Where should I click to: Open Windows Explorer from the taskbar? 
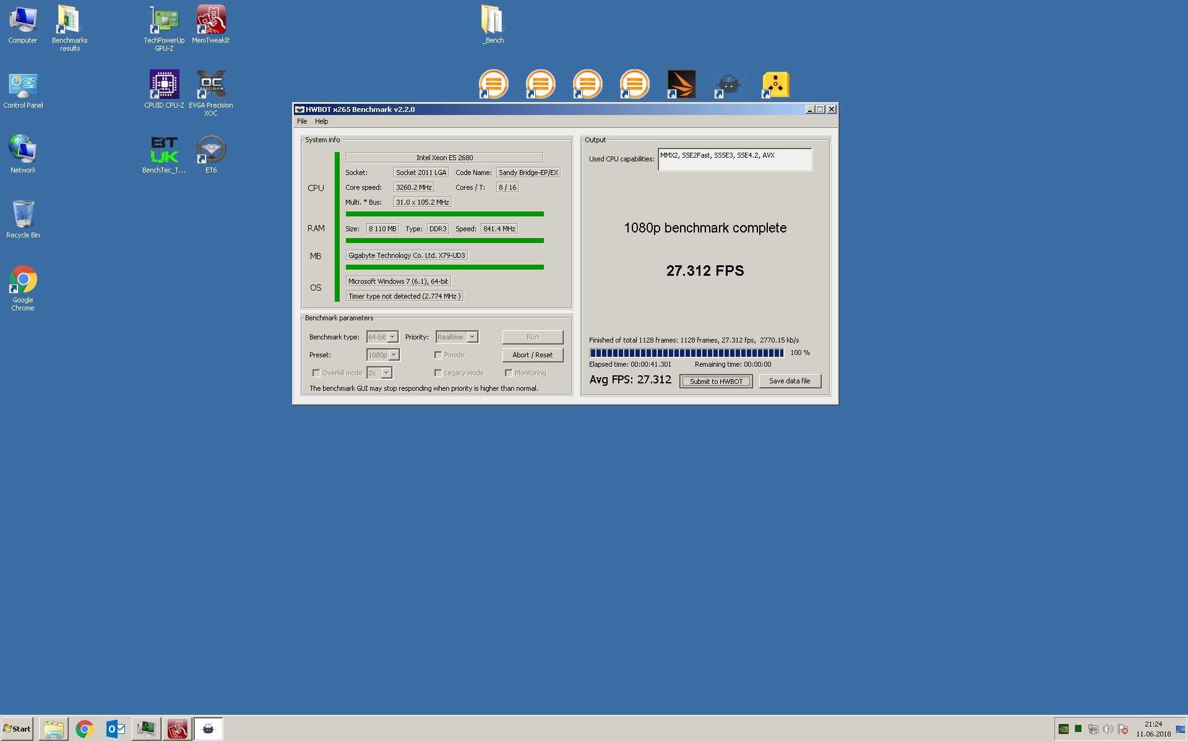pos(54,729)
